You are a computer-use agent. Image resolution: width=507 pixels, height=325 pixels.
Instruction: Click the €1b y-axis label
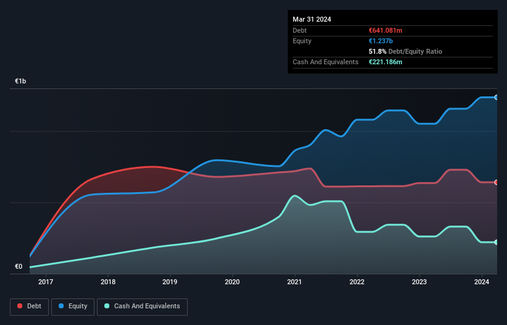(20, 81)
